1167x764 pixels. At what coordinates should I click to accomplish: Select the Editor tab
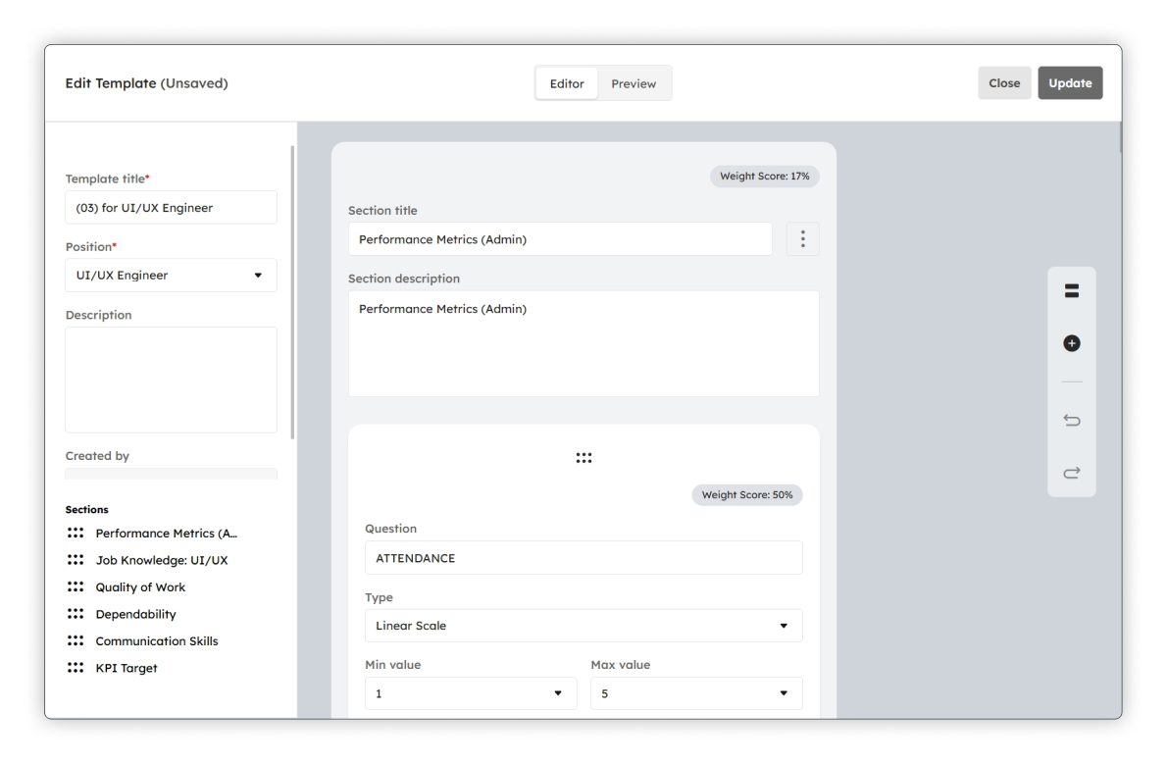pos(567,83)
